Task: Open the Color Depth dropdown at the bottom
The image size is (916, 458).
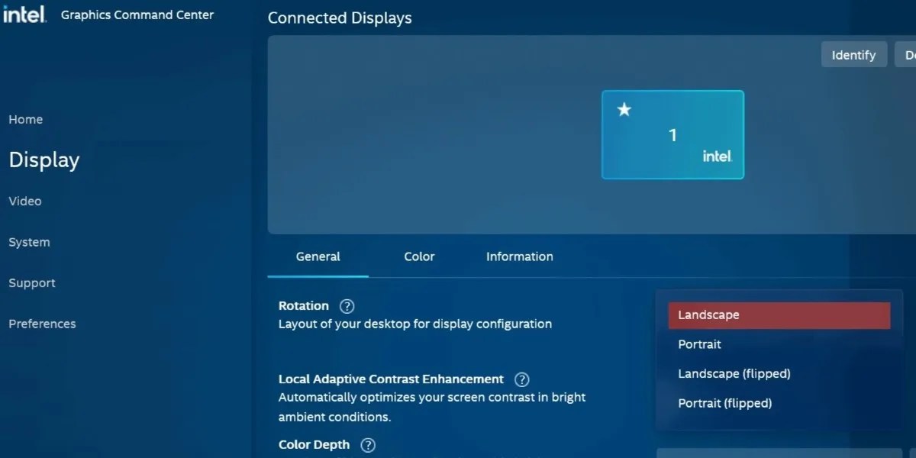Action: click(x=779, y=452)
